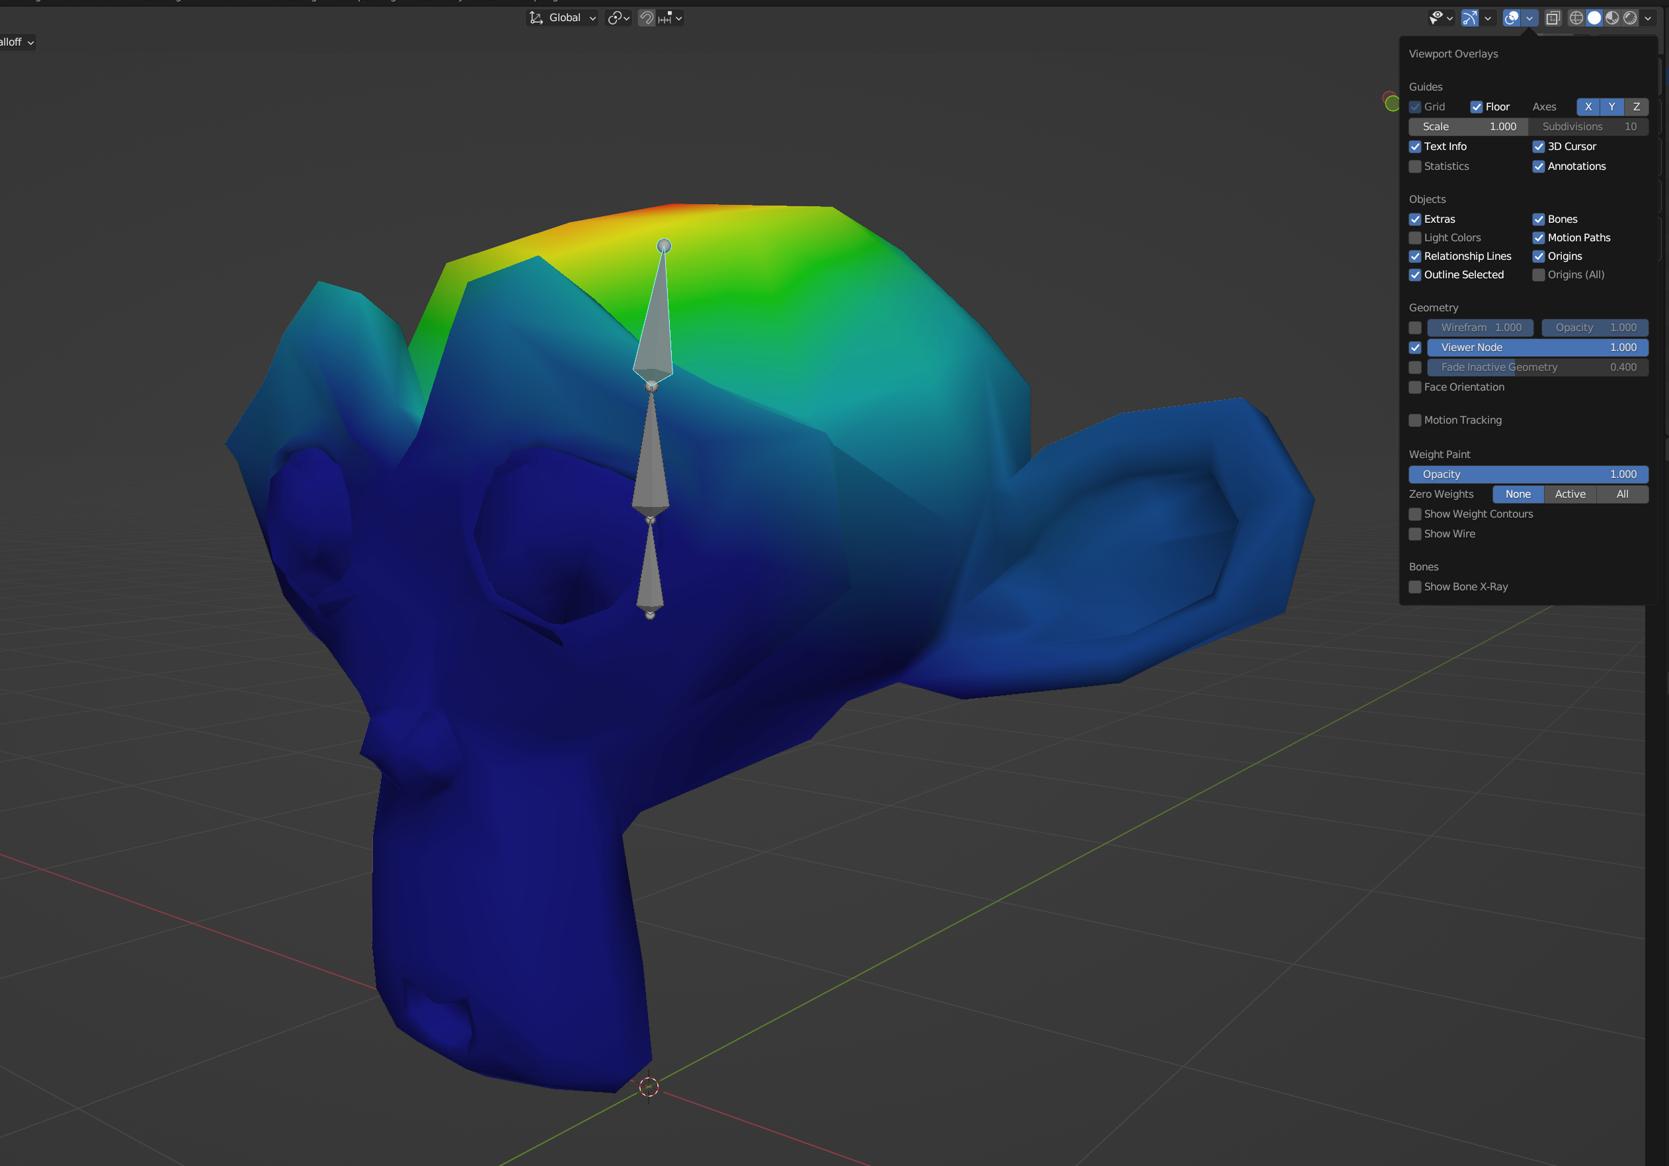The height and width of the screenshot is (1166, 1669).
Task: Set Zero Weights to Active
Action: (1570, 494)
